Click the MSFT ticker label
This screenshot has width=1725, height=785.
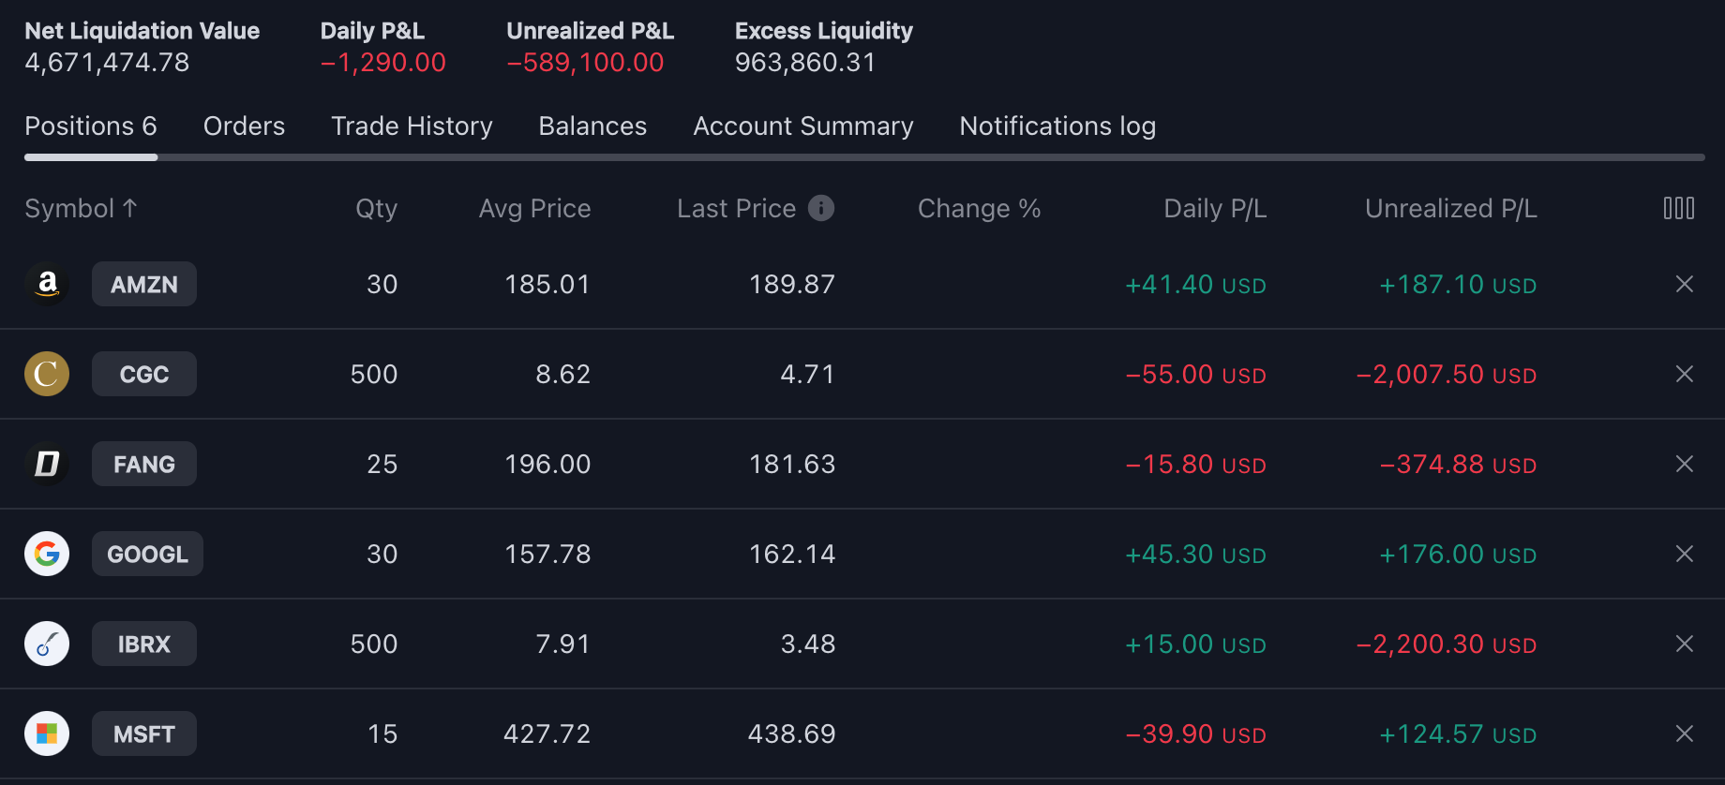click(144, 733)
